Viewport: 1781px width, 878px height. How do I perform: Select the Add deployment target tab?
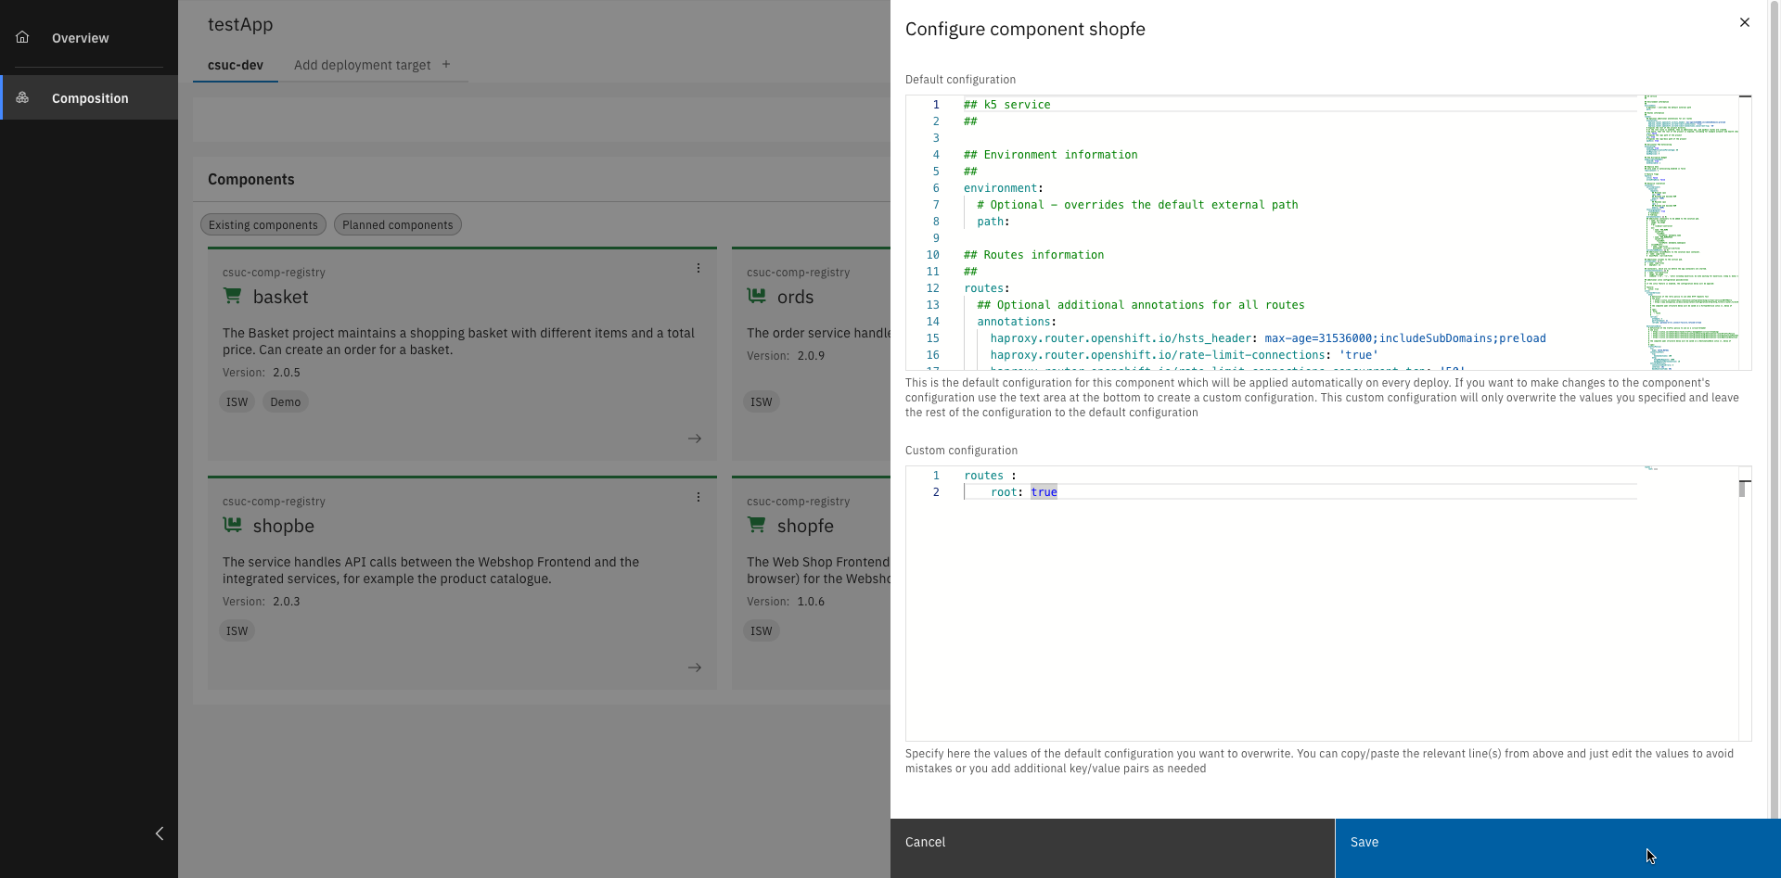[x=362, y=65]
